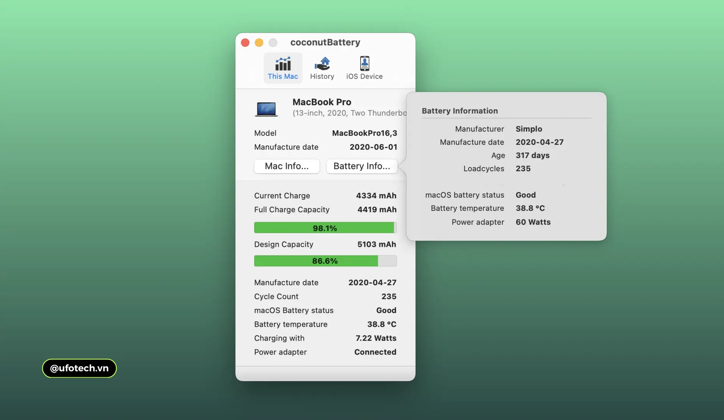The width and height of the screenshot is (724, 420).
Task: Switch to the This Mac tab label
Action: (283, 77)
